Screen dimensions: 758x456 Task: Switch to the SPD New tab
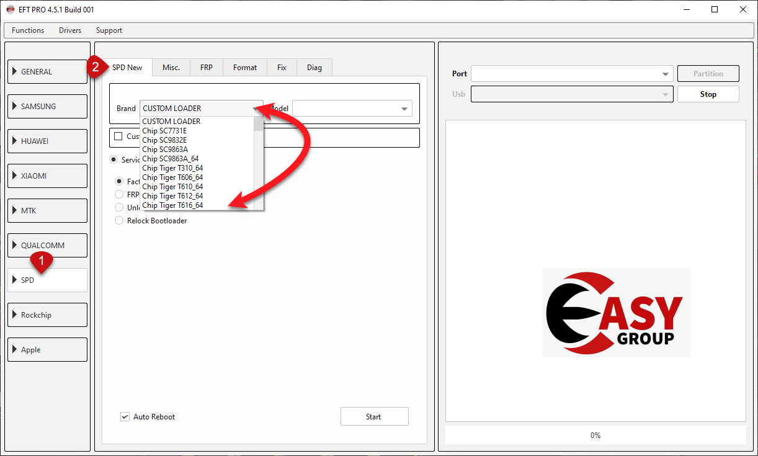pos(127,68)
